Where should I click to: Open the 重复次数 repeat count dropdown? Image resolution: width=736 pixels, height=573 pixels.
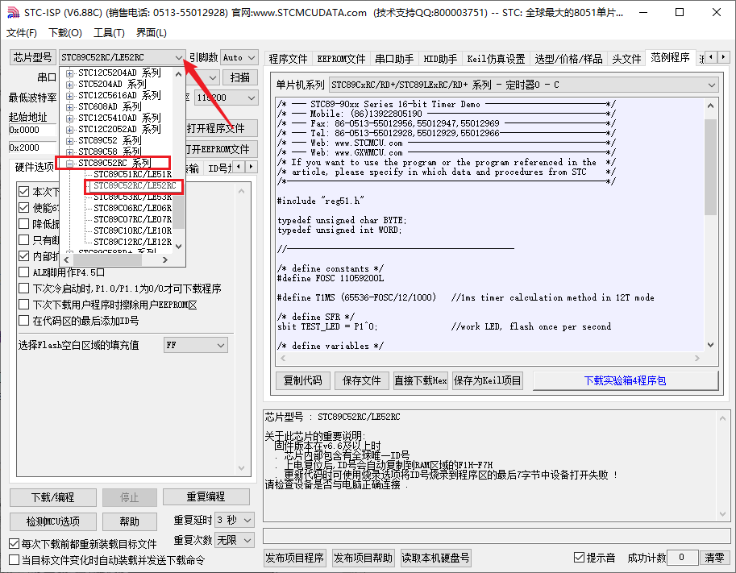(233, 540)
